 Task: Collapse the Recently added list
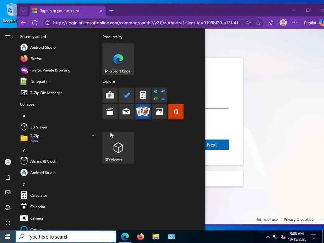click(x=29, y=104)
